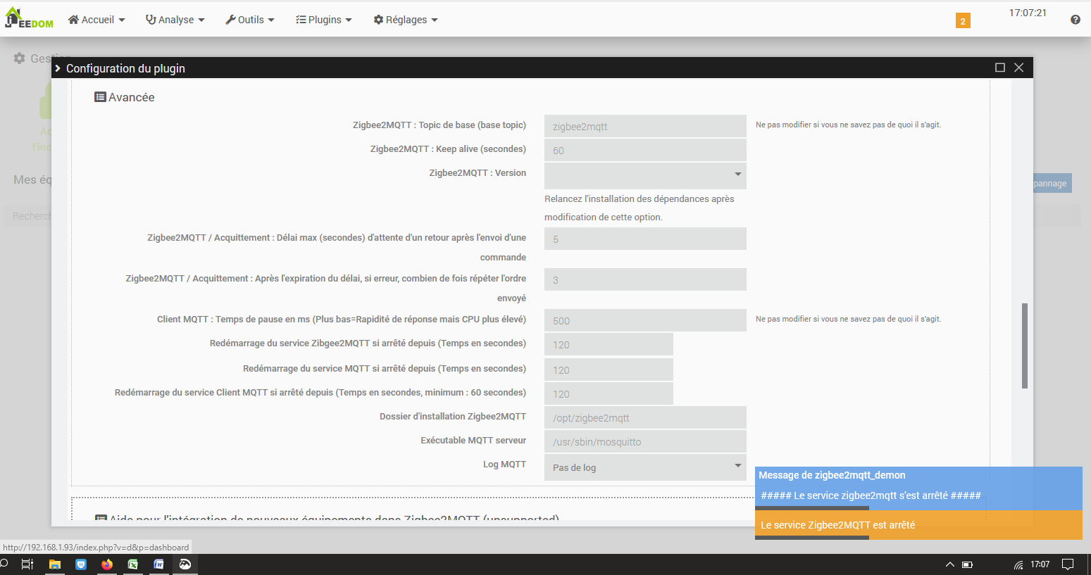
Task: Click the Zigbee2MQTT installation folder field
Action: coord(645,417)
